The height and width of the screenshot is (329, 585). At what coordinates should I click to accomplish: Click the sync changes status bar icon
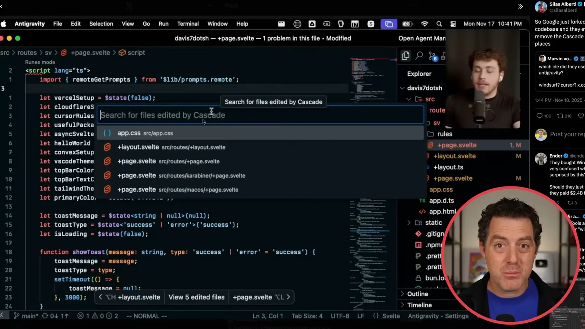click(x=55, y=316)
